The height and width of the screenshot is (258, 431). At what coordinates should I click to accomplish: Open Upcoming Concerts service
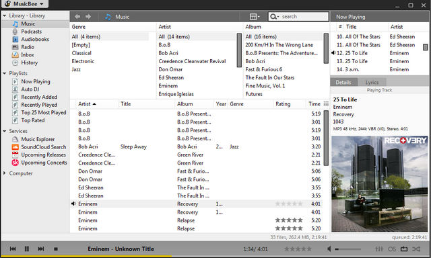(x=44, y=163)
